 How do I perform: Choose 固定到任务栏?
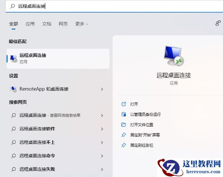[142, 145]
